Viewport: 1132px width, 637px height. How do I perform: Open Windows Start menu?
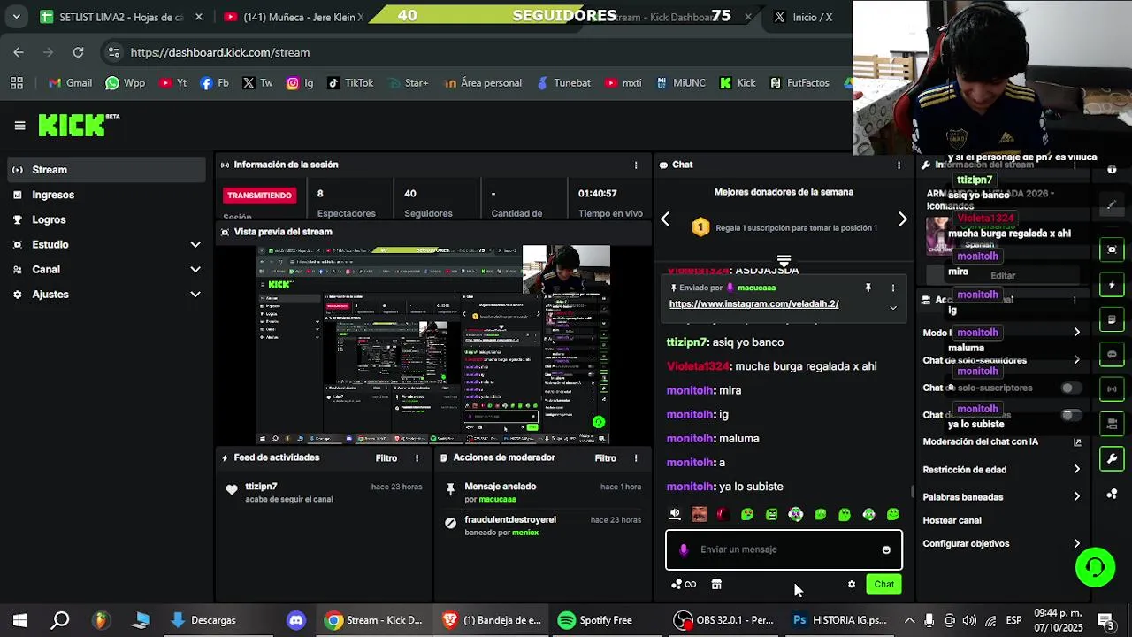(x=19, y=620)
